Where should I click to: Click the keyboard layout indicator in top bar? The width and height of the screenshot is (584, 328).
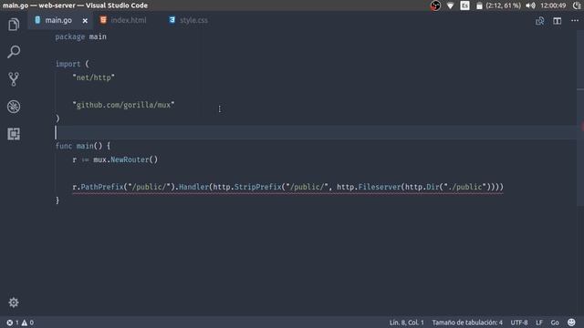click(x=464, y=5)
